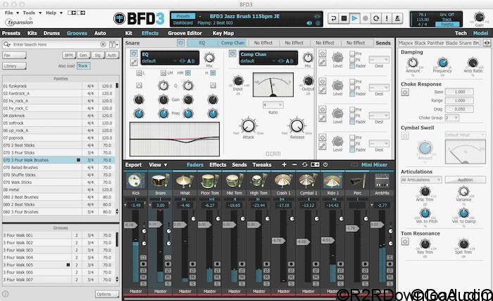
Task: Adjust the Ride 1 fader handle
Action: coord(327,240)
